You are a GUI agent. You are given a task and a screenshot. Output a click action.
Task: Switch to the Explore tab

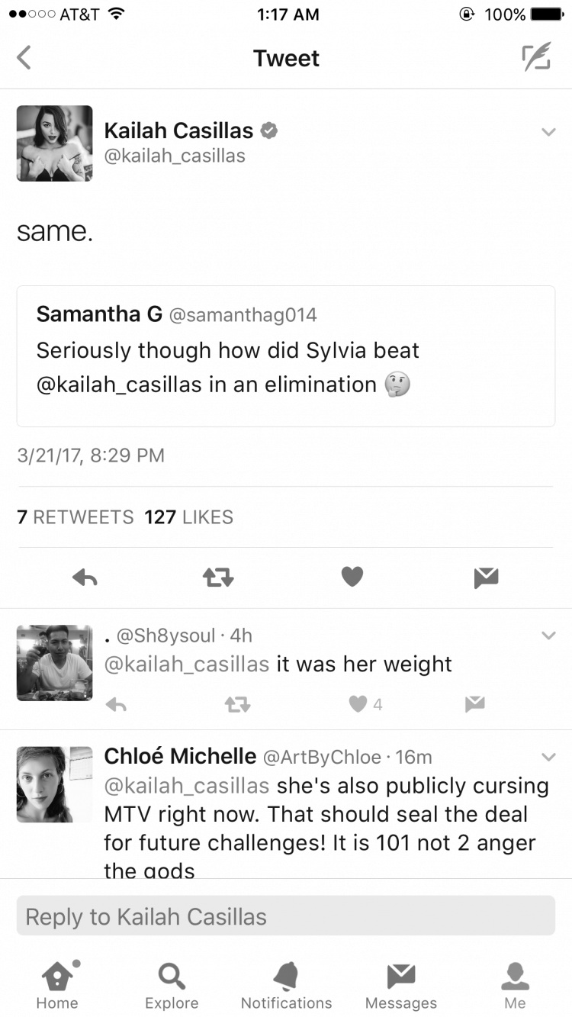click(x=172, y=985)
